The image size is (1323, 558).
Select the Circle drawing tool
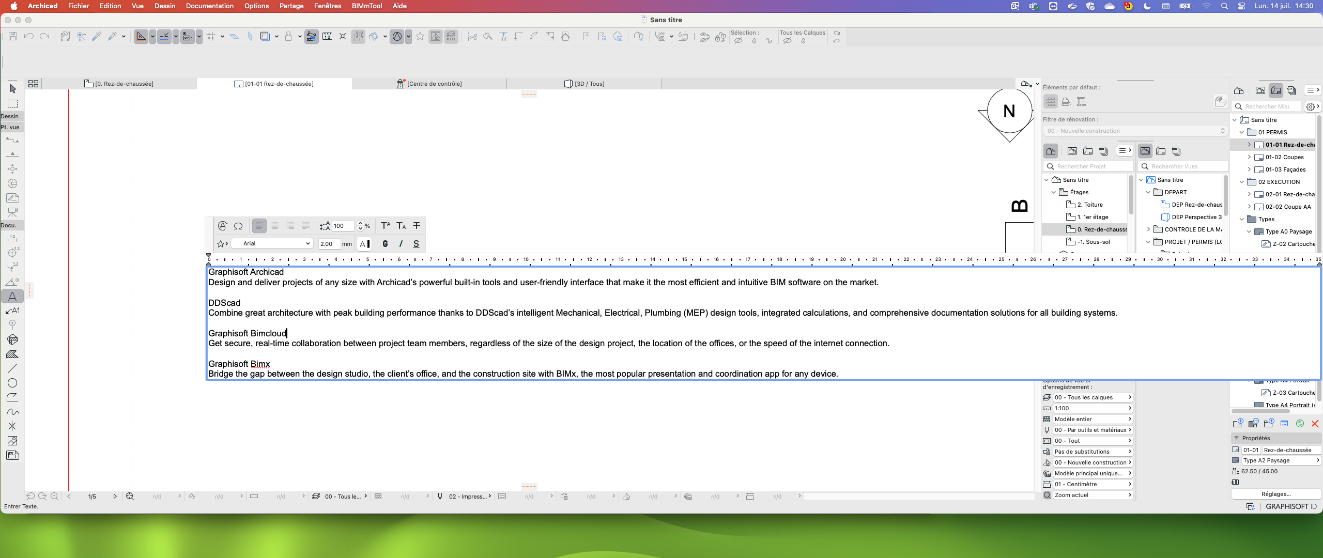click(x=12, y=383)
